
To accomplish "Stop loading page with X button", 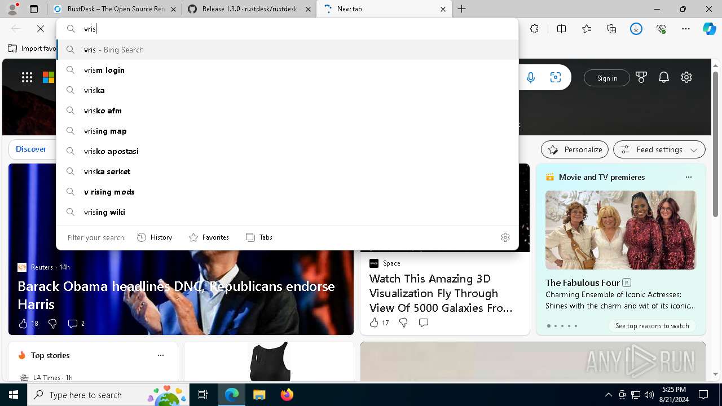I will click(x=41, y=29).
